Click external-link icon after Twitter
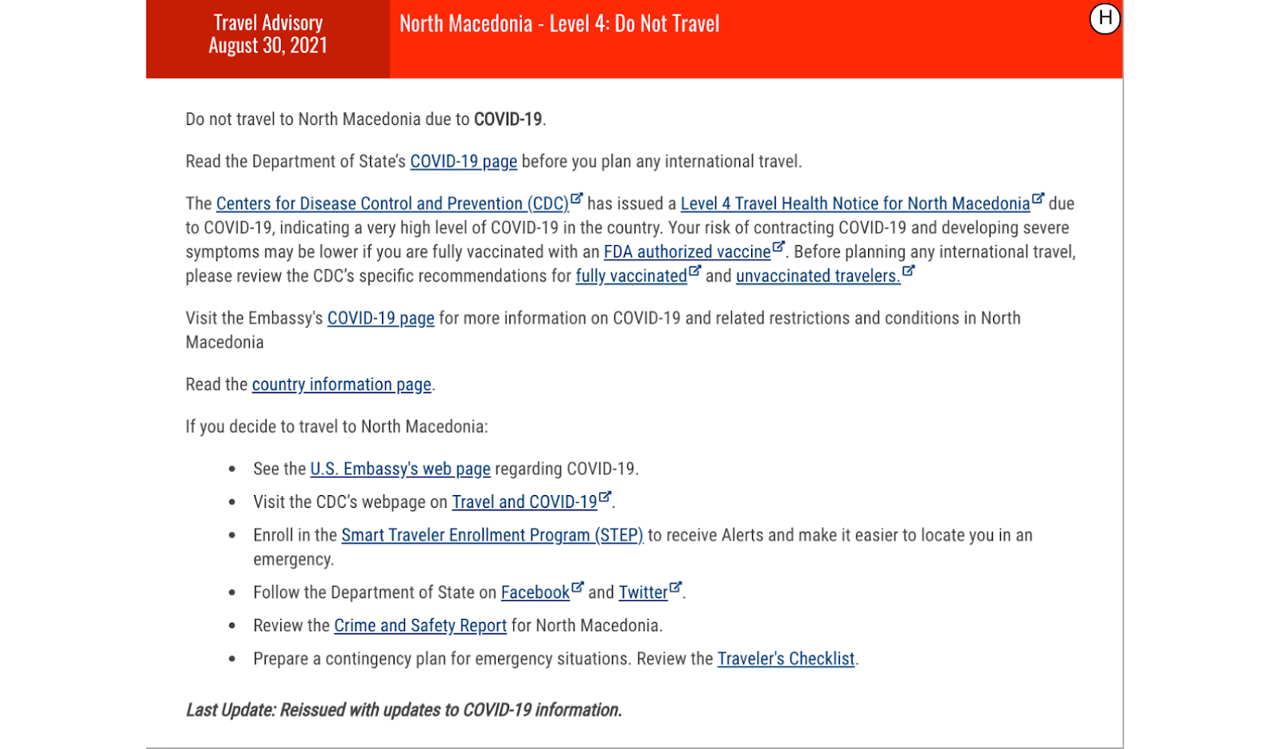Viewport: 1273px width, 749px height. click(x=675, y=587)
